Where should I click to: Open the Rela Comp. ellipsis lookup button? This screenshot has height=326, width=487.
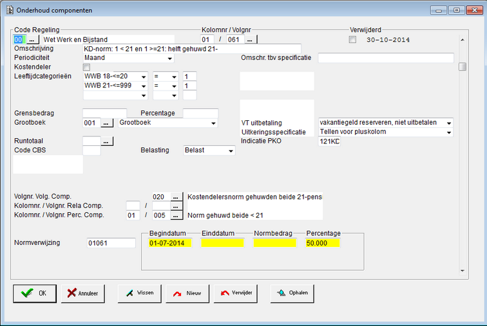[x=176, y=206]
